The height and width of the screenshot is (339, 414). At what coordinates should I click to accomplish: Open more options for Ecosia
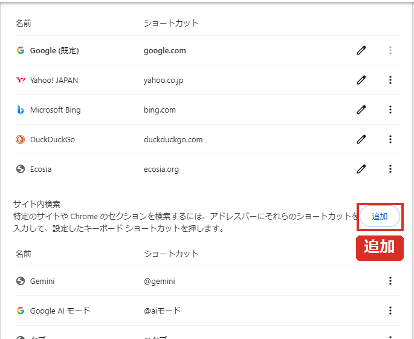pyautogui.click(x=390, y=169)
